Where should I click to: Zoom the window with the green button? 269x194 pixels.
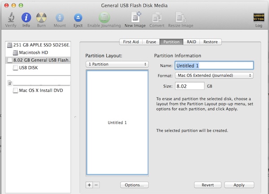coord(21,5)
